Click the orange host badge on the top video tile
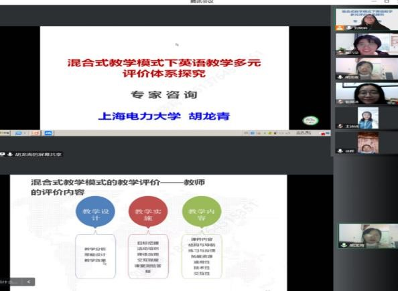398x291 pixels. coord(339,27)
